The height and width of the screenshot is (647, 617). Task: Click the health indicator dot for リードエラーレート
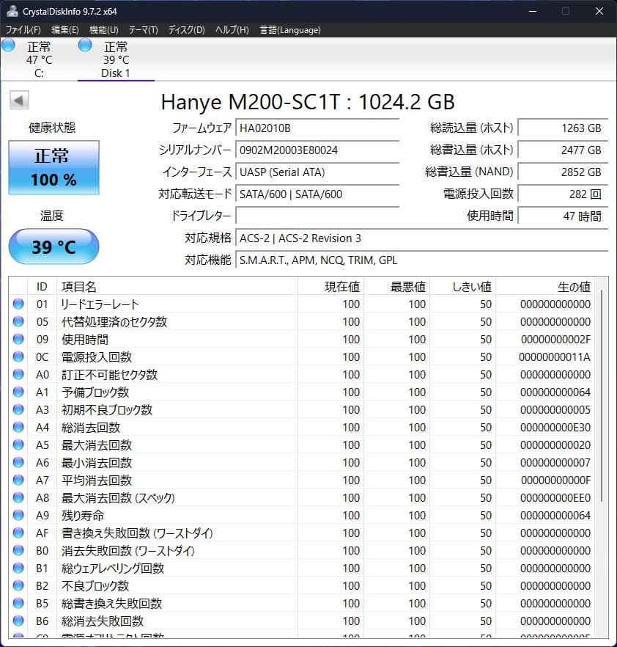point(18,304)
